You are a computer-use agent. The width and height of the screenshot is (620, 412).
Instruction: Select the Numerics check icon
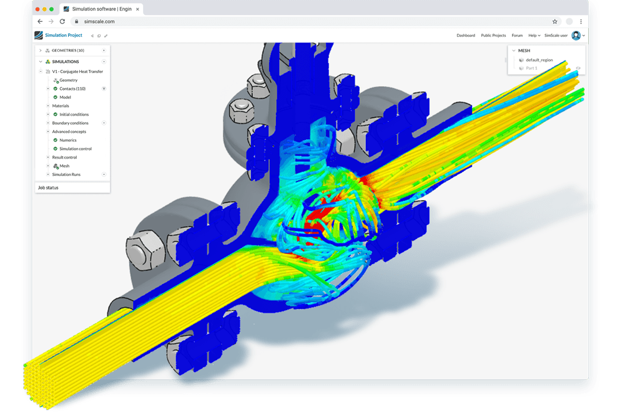56,140
